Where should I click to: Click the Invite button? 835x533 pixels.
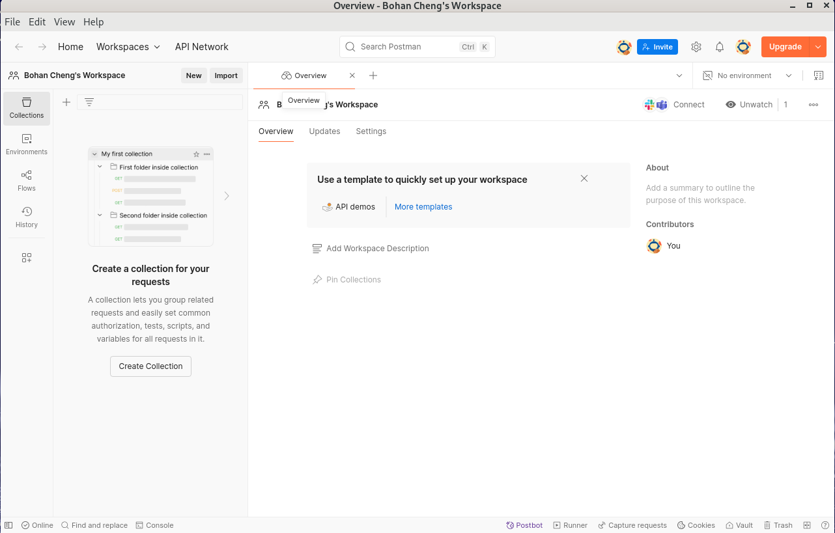coord(657,47)
